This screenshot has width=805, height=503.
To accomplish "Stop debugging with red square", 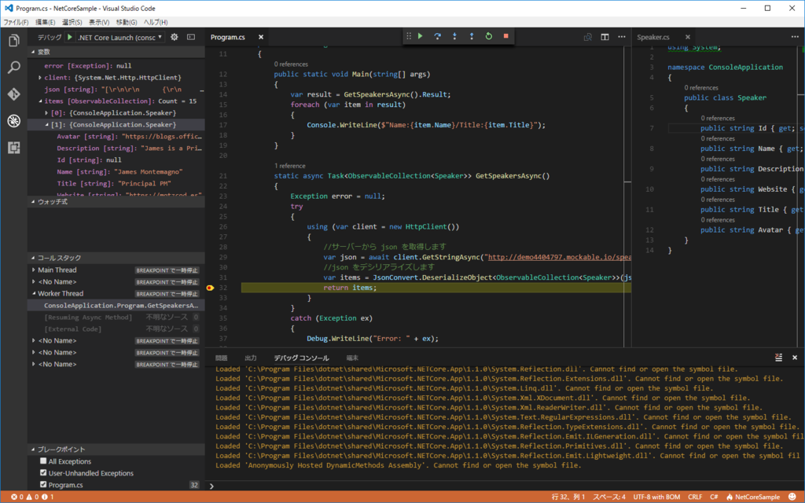I will [x=505, y=36].
